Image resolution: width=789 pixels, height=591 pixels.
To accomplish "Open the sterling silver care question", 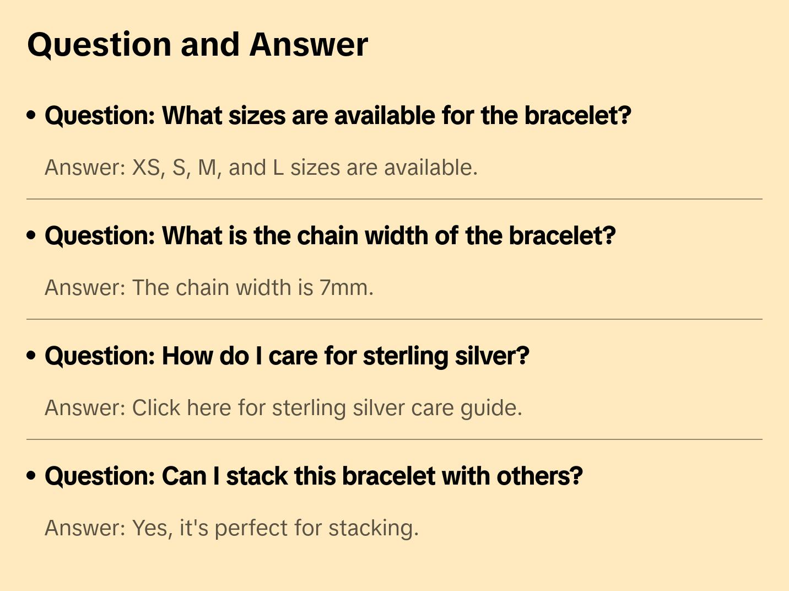I will coord(287,356).
